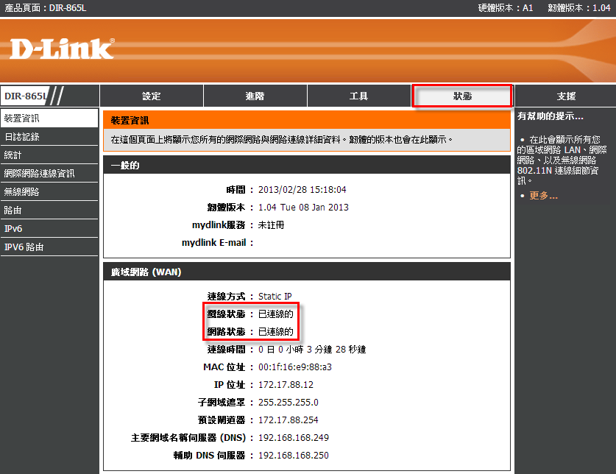Click the DIR-865L model label
This screenshot has height=474, width=616.
coord(25,96)
